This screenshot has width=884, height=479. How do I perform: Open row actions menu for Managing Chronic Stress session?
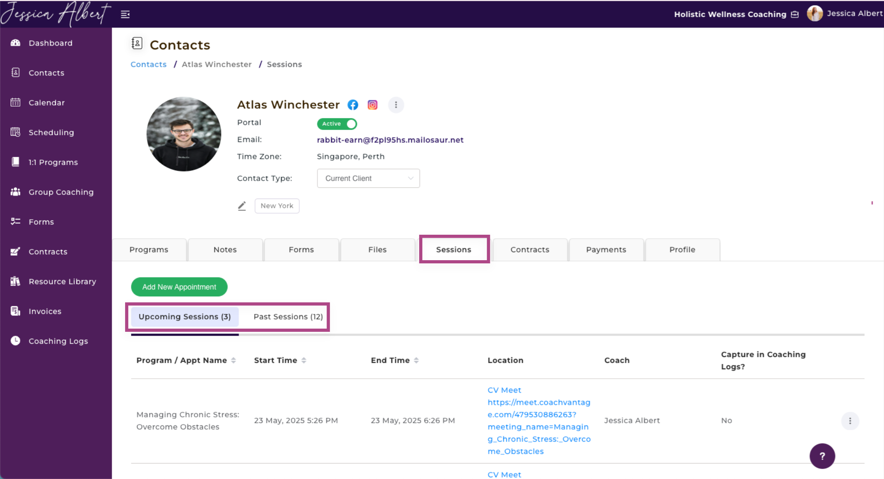850,421
